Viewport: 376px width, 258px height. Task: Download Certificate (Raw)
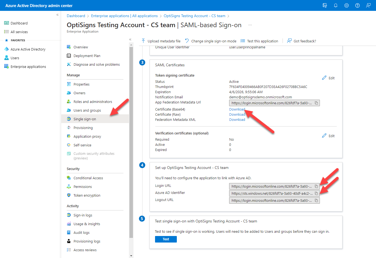(x=237, y=114)
